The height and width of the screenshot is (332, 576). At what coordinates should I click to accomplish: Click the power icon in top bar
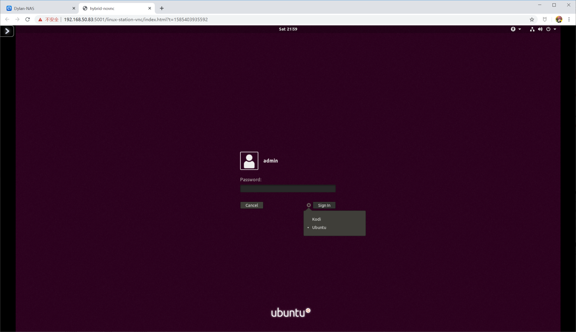tap(548, 29)
